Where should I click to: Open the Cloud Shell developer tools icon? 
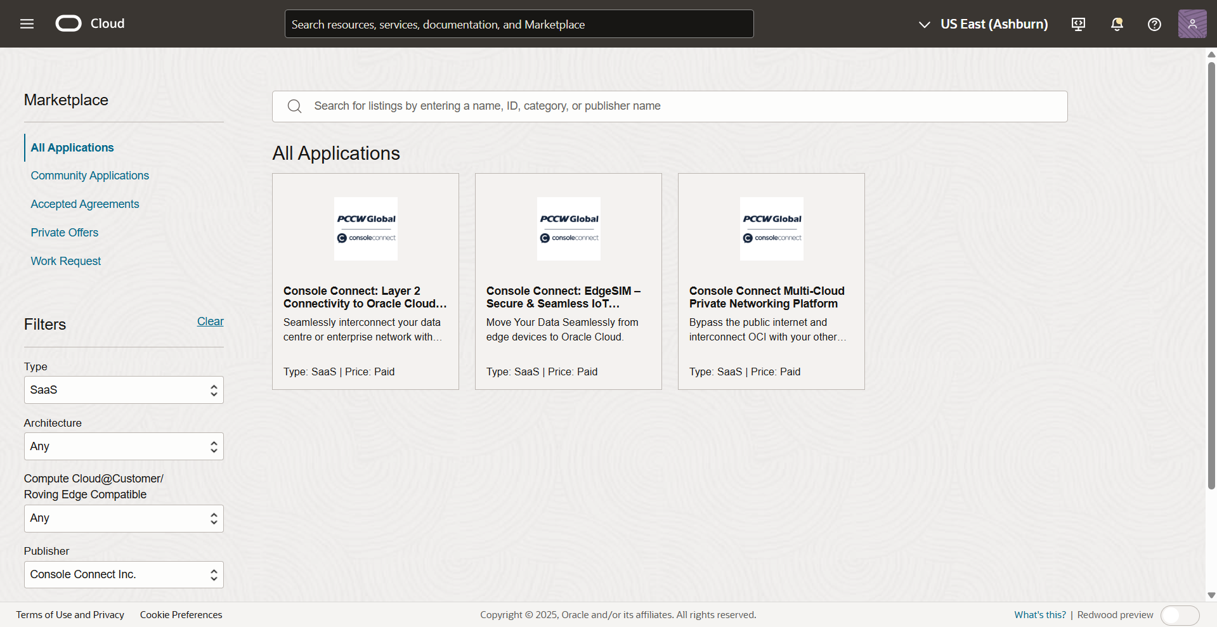1078,24
